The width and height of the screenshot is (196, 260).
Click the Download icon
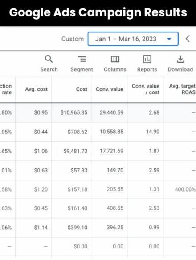(x=180, y=59)
